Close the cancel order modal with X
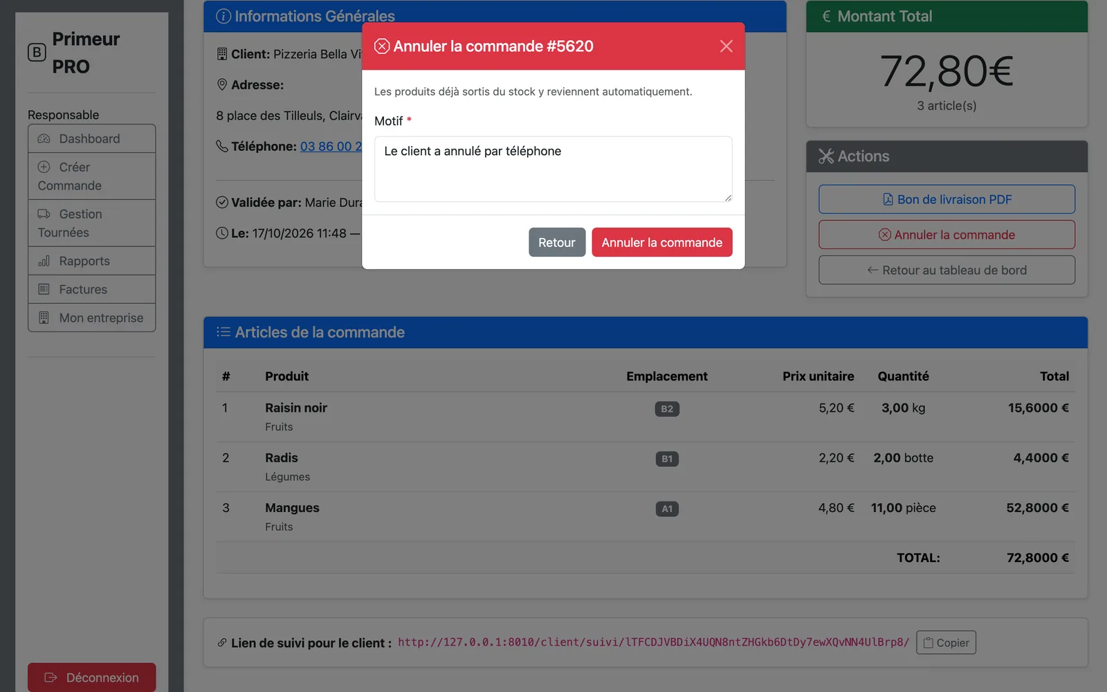The height and width of the screenshot is (692, 1107). (x=726, y=46)
